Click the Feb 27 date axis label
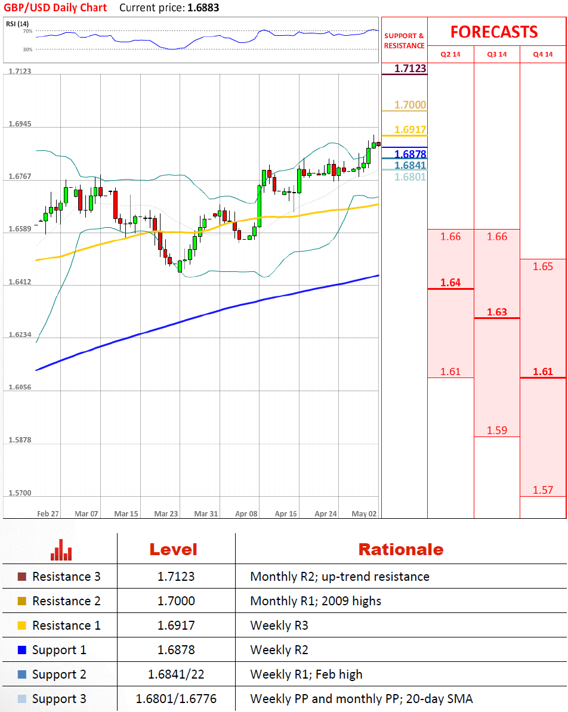 pyautogui.click(x=48, y=513)
